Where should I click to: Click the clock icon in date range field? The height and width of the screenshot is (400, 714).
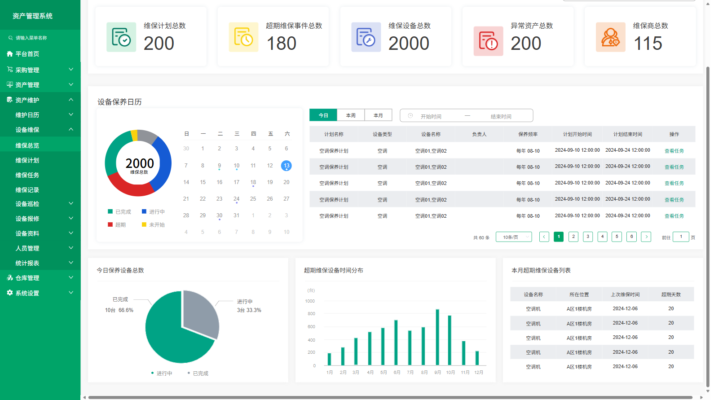click(410, 116)
